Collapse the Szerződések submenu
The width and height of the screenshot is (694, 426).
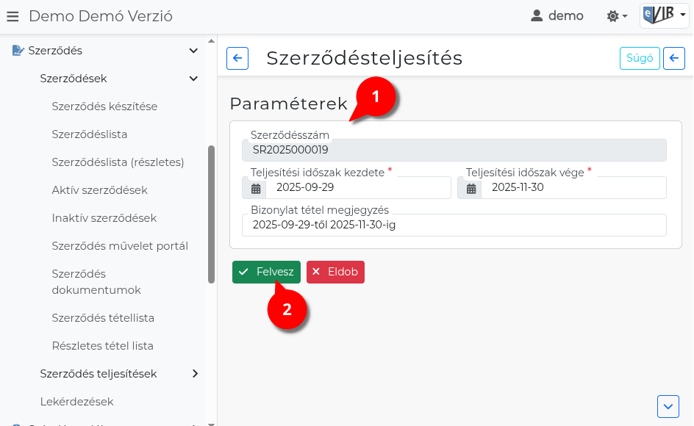pyautogui.click(x=193, y=79)
